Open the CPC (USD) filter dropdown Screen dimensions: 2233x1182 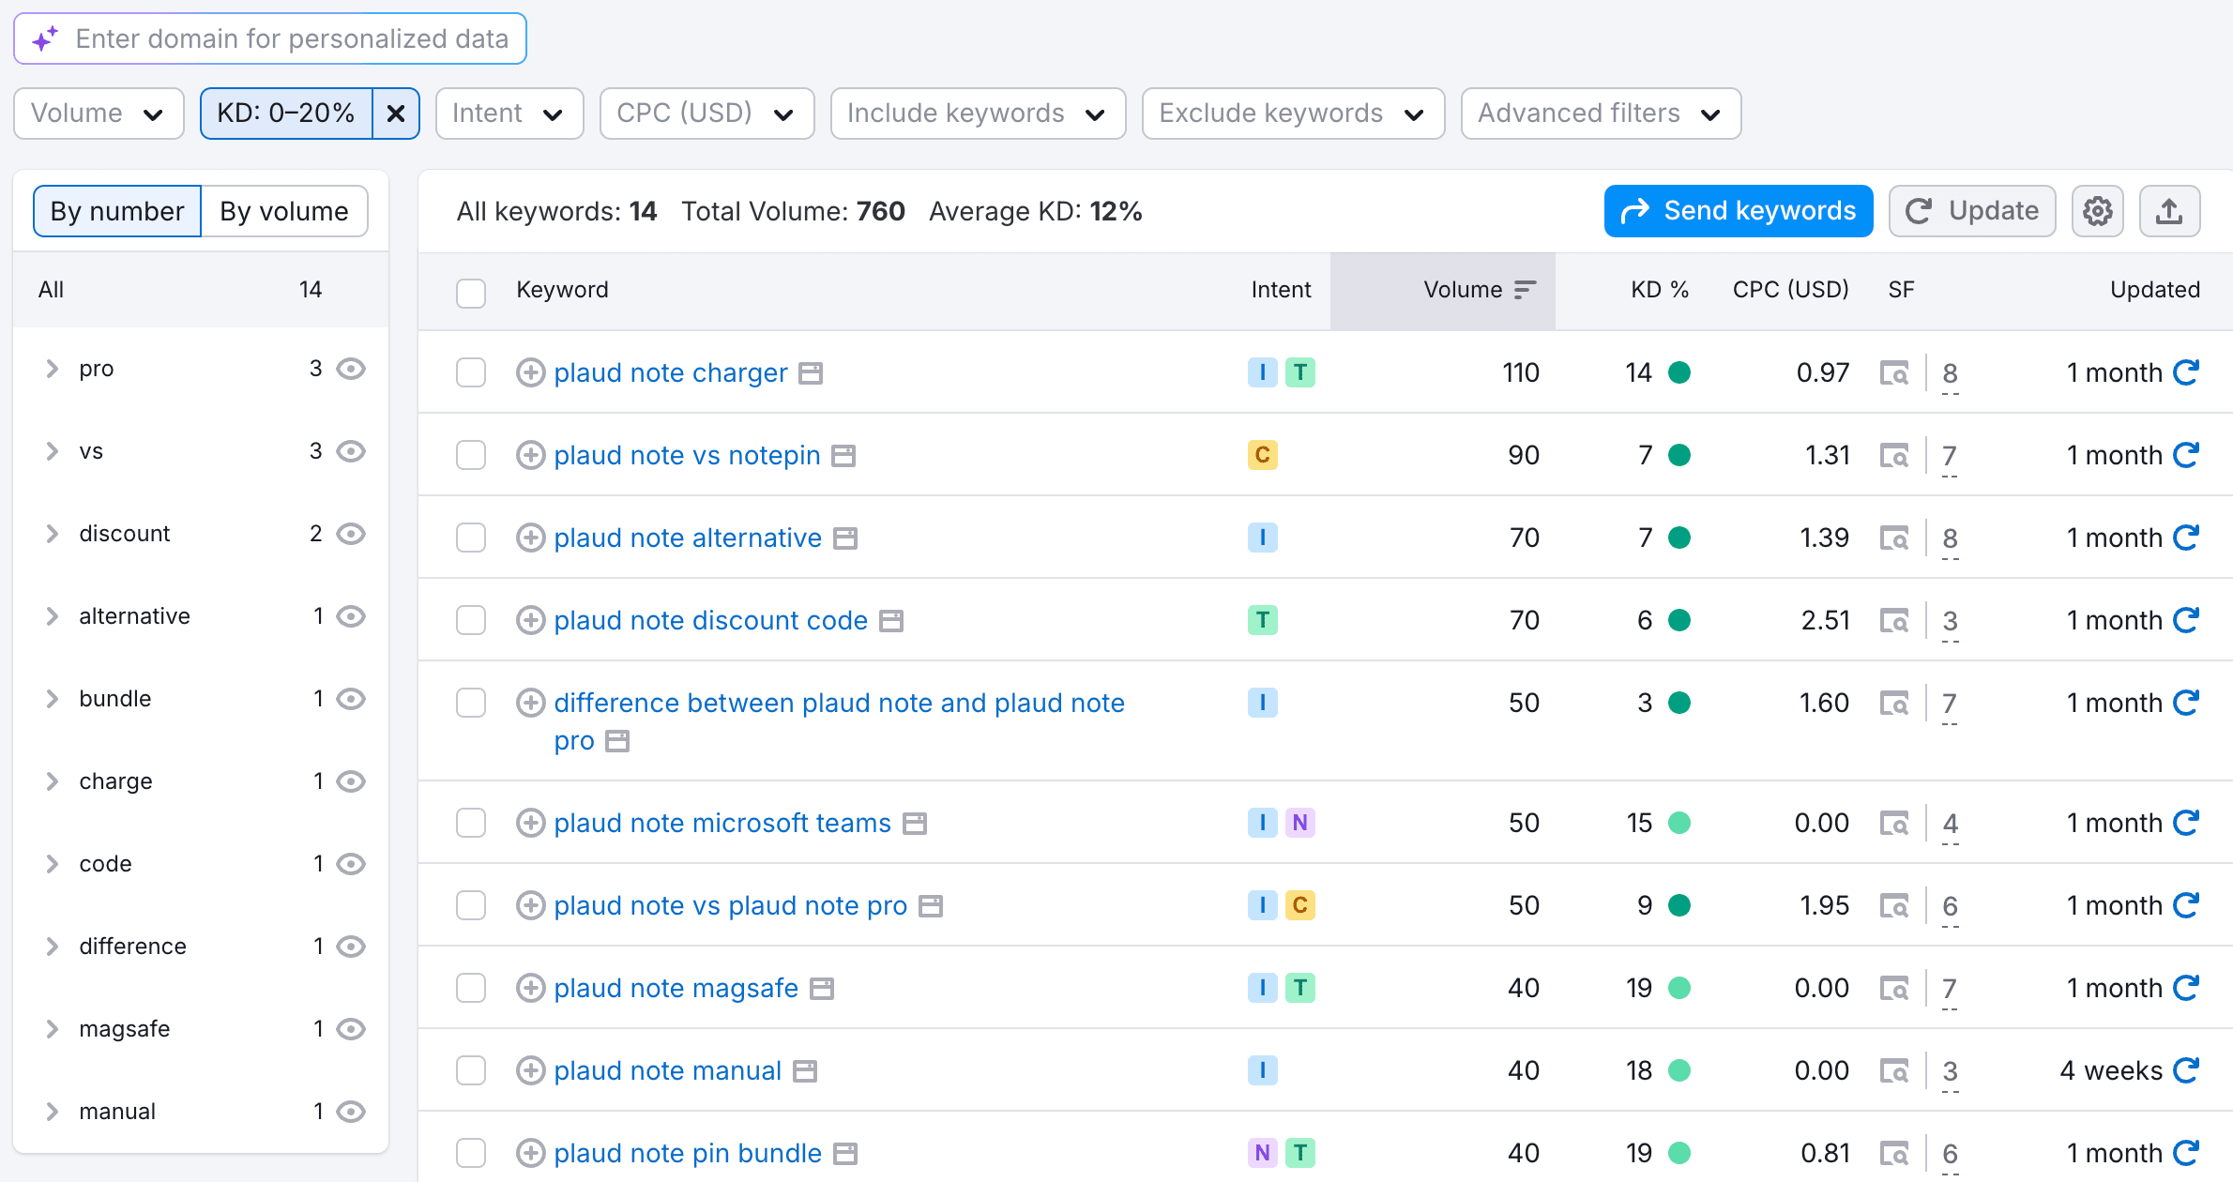(x=706, y=114)
